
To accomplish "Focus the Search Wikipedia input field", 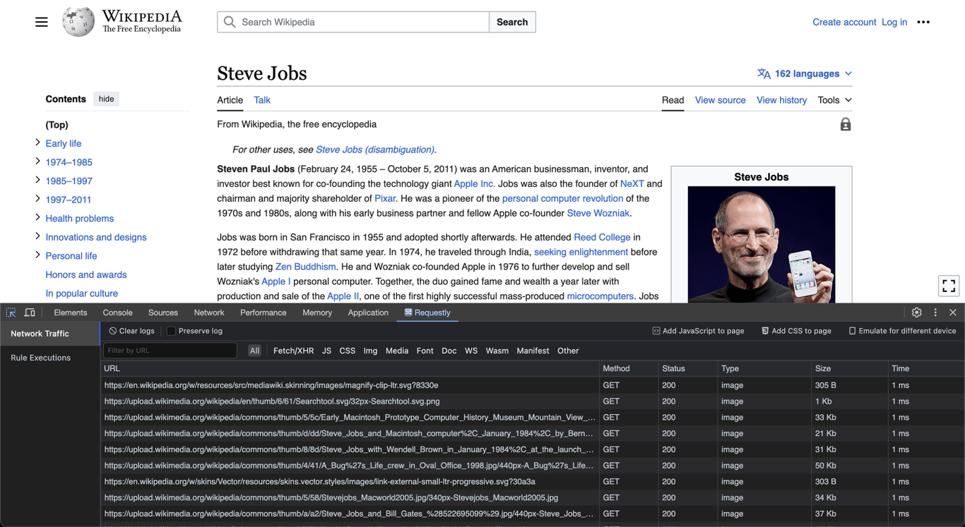I will [x=353, y=22].
